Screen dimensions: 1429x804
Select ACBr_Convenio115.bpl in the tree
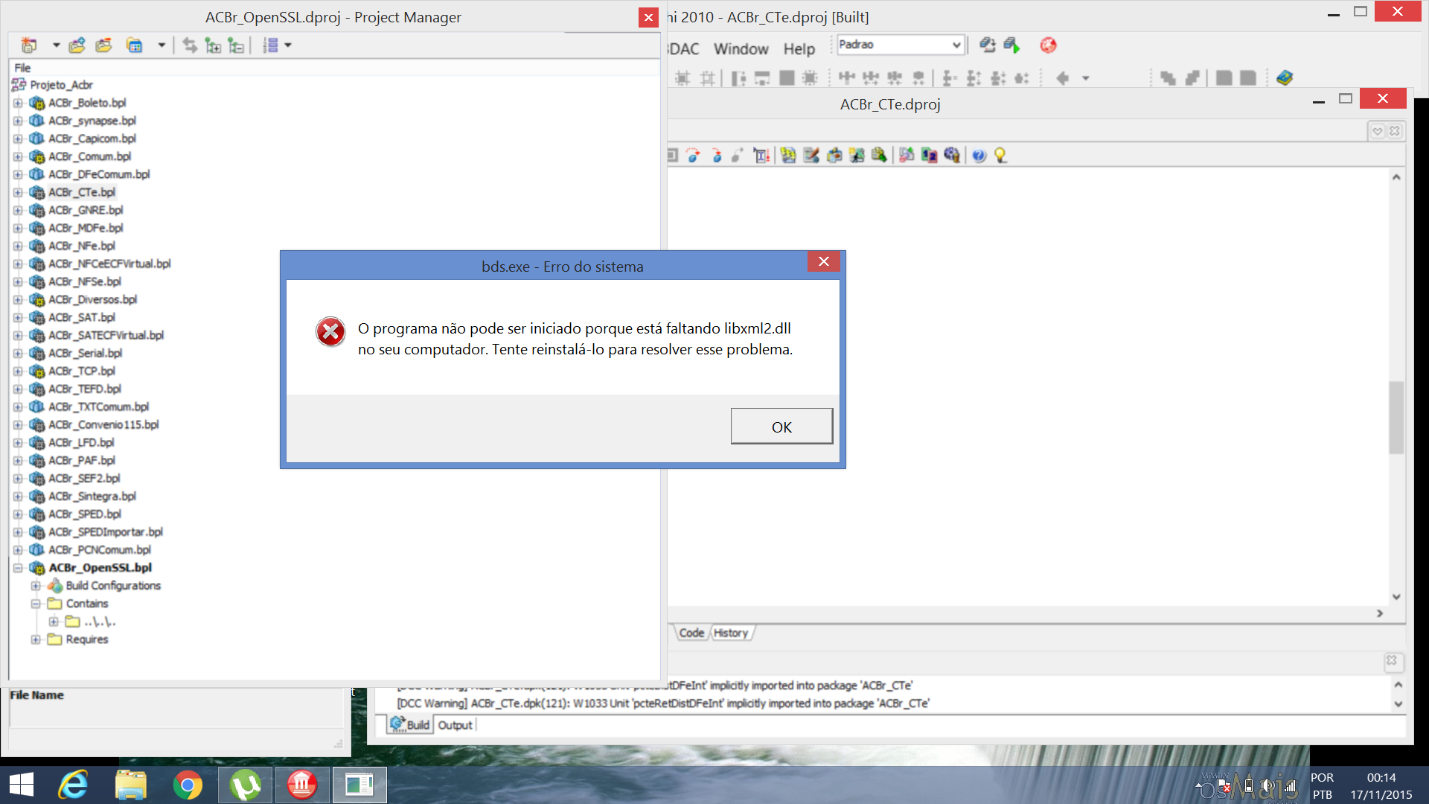tap(103, 424)
